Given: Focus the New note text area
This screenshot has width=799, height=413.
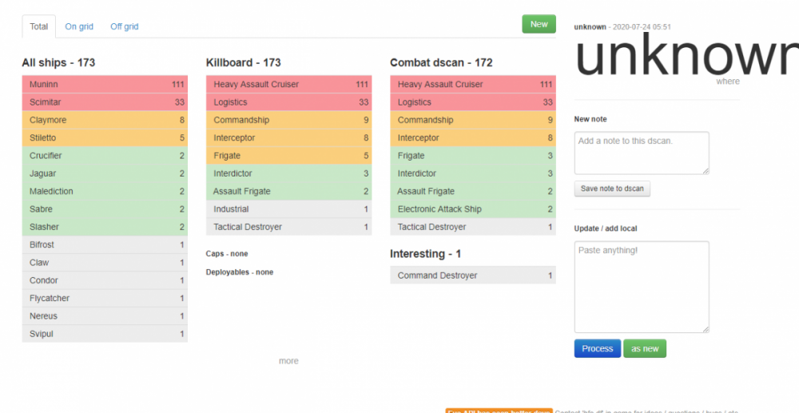Looking at the screenshot, I should pos(642,153).
